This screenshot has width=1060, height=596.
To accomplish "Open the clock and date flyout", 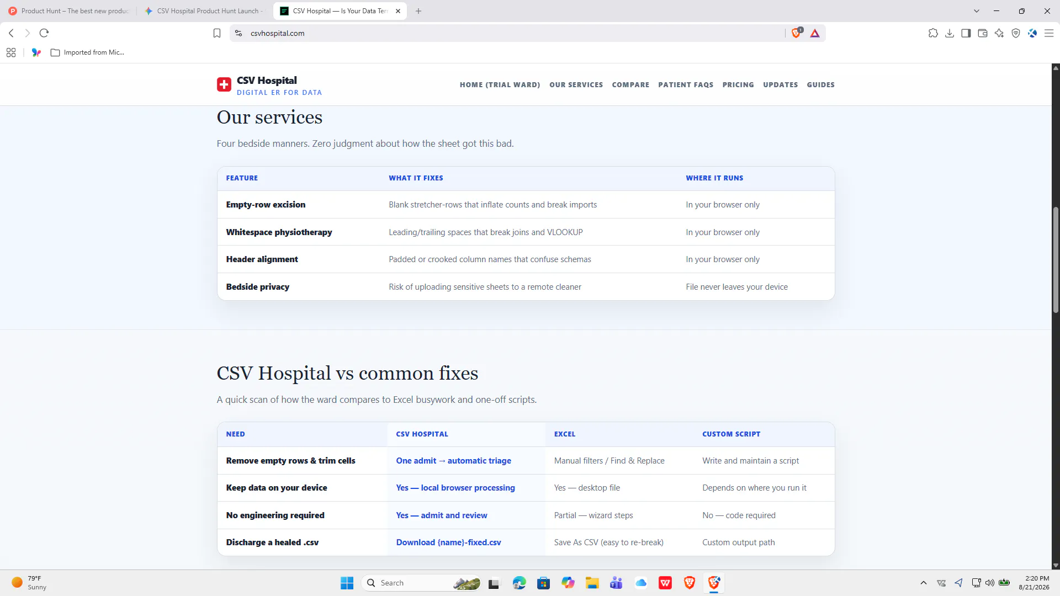I will tap(1033, 583).
